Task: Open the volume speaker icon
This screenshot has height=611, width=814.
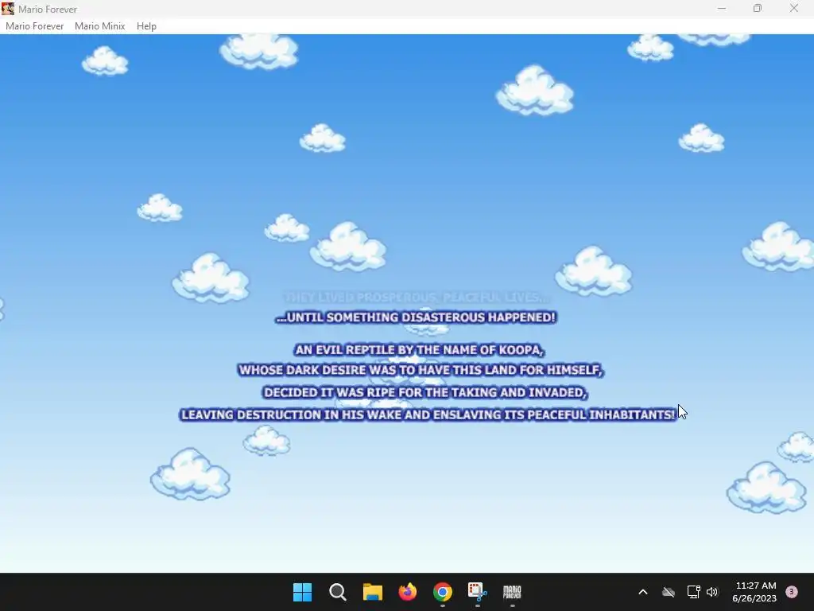Action: coord(712,592)
